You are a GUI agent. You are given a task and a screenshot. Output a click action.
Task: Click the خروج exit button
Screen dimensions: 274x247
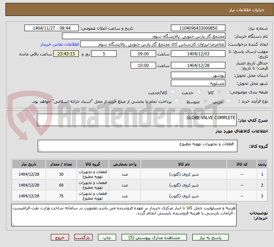tap(60, 238)
